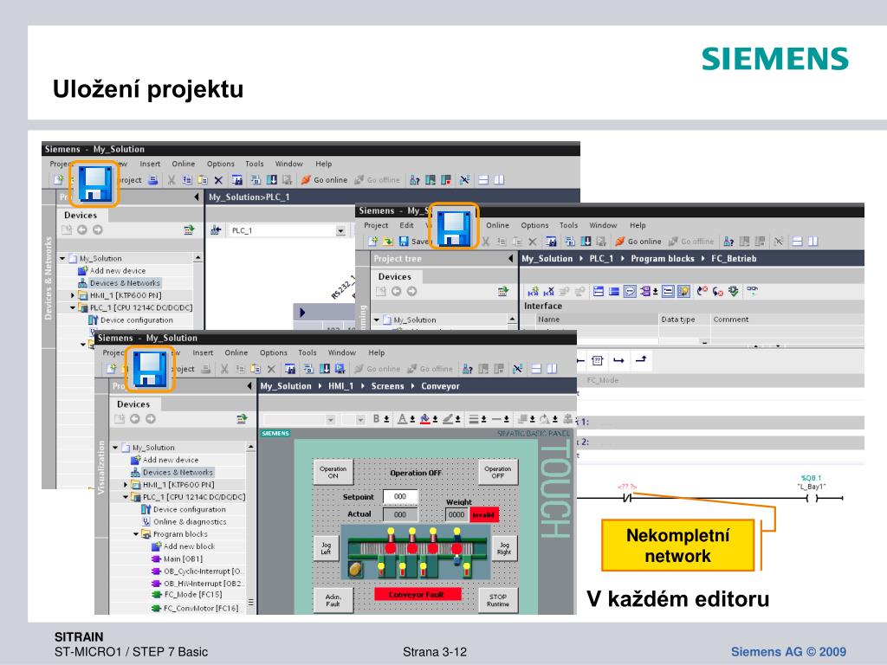This screenshot has height=665, width=887.
Task: Select Main [OB1] block in Conveyor window tree
Action: 177,558
